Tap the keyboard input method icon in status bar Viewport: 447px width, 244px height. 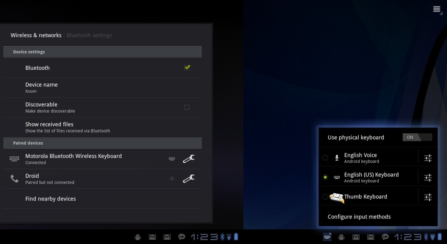[x=327, y=237]
